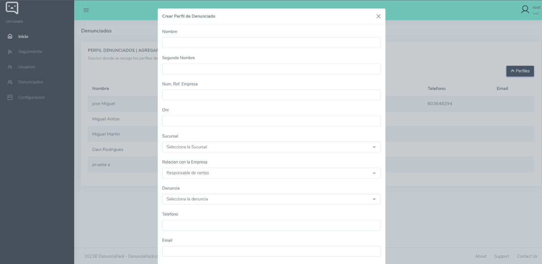Go to Seguimiento in the sidebar
Viewport: 542px width, 264px height.
coord(30,52)
